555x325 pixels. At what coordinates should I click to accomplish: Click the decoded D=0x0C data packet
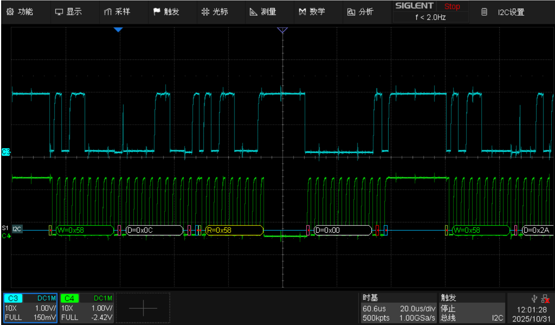point(154,230)
